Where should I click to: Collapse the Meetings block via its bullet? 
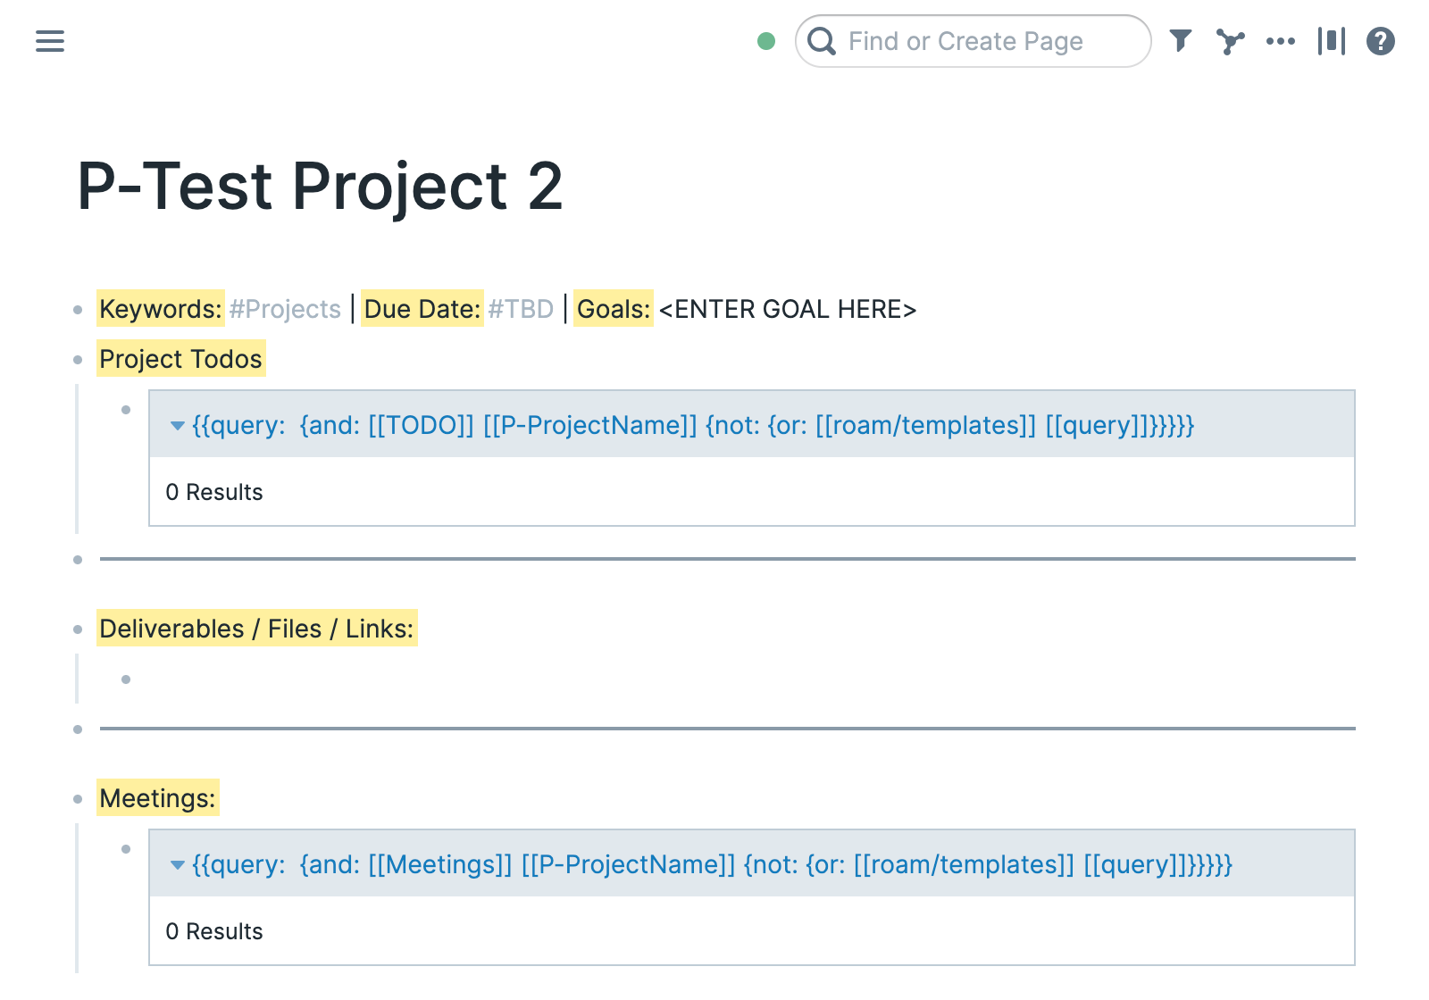(x=78, y=799)
